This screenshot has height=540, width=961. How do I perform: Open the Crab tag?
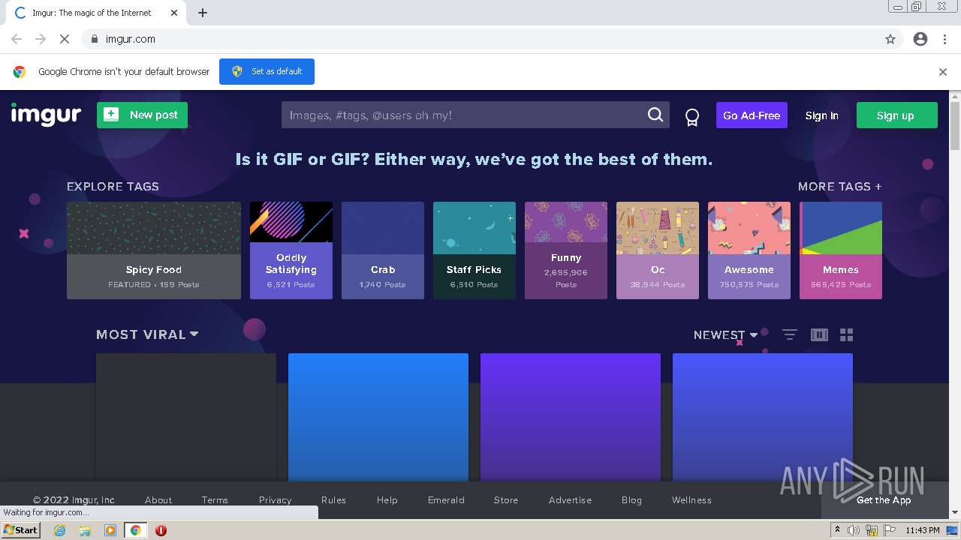[383, 250]
